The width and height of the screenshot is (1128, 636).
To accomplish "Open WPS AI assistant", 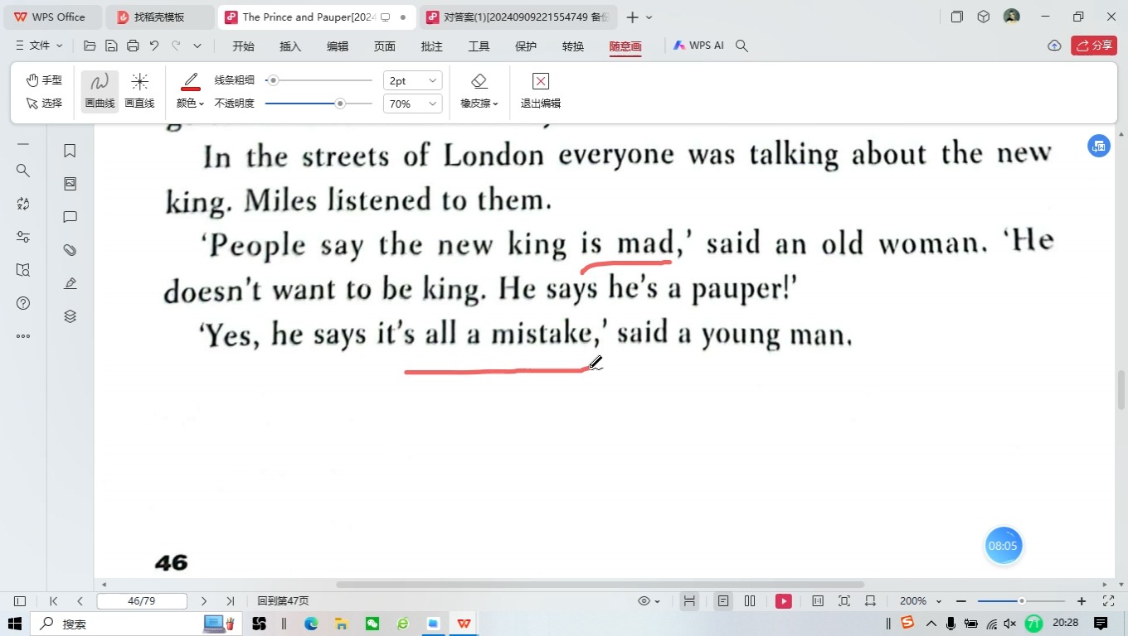I will point(698,46).
